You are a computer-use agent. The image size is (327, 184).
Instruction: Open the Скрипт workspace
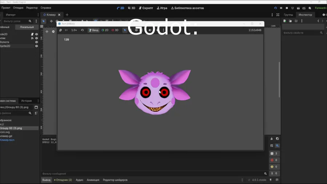146,8
